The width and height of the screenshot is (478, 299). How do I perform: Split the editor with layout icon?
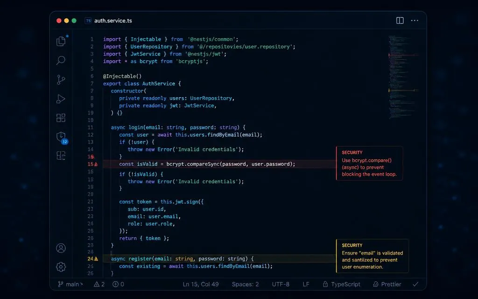(400, 21)
